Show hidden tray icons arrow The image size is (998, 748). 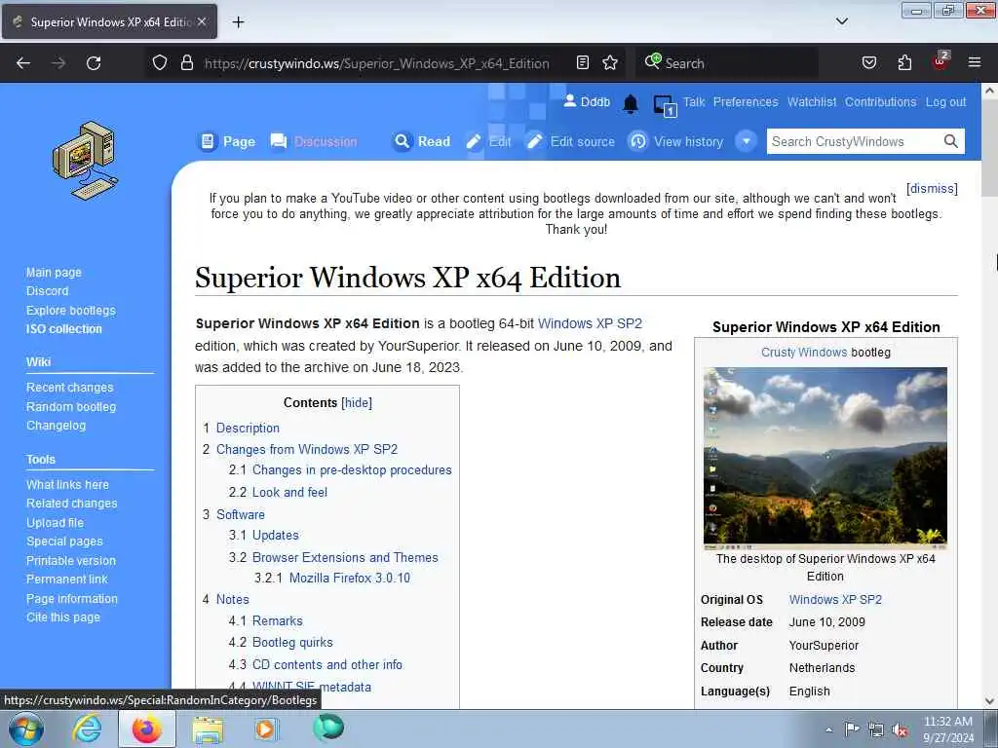pyautogui.click(x=828, y=730)
